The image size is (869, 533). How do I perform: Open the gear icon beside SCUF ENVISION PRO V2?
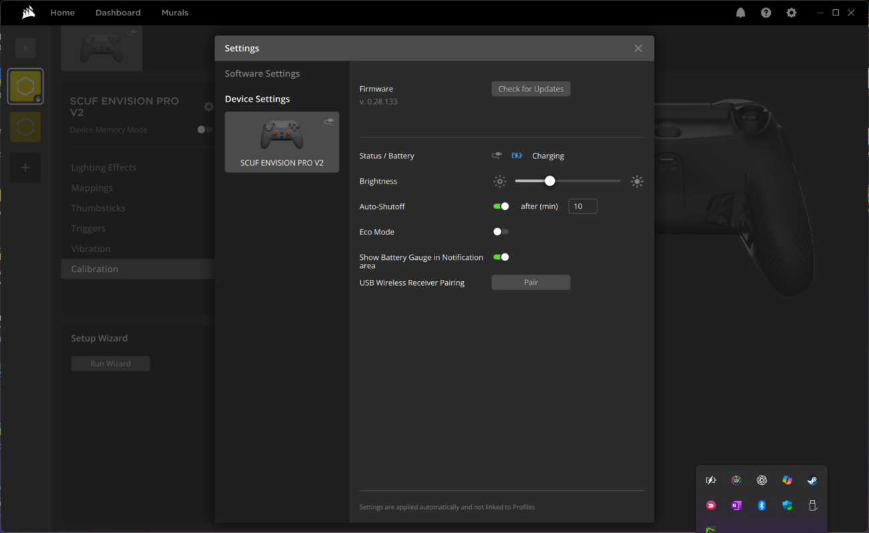click(209, 106)
